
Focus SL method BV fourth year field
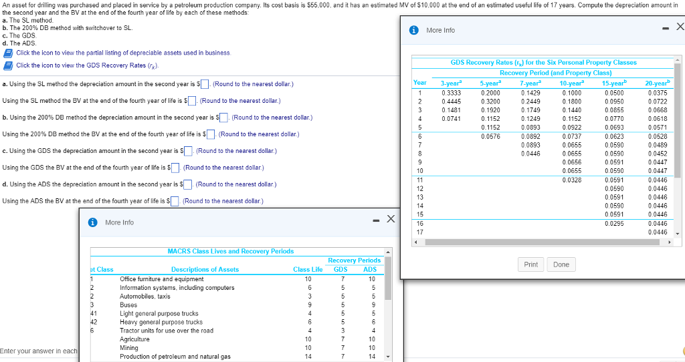192,101
